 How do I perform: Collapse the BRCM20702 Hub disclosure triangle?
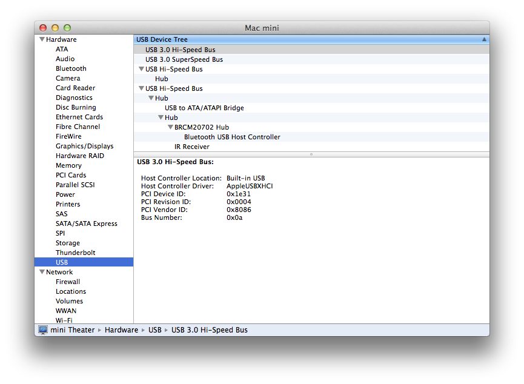(170, 127)
